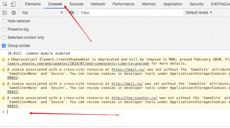
Task: Open the web-components-time-to-upgrade link
Action: [78, 63]
